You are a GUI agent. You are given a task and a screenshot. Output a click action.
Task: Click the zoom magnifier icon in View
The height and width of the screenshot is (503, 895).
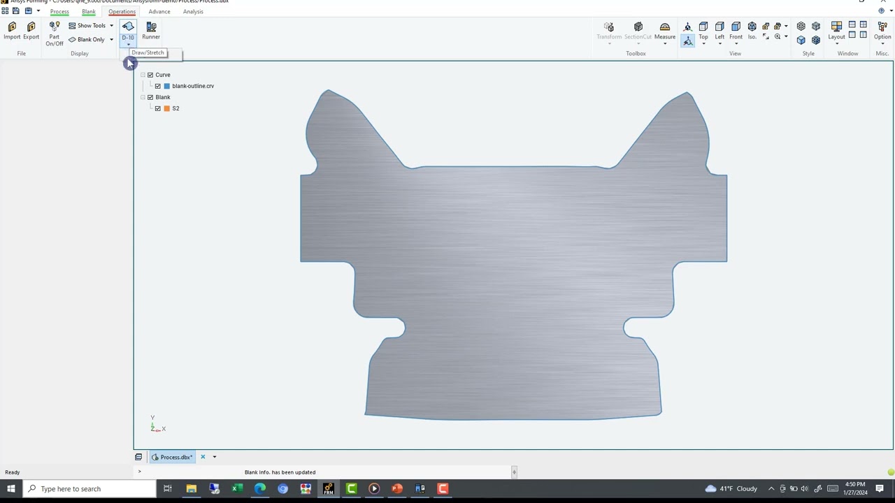(778, 36)
